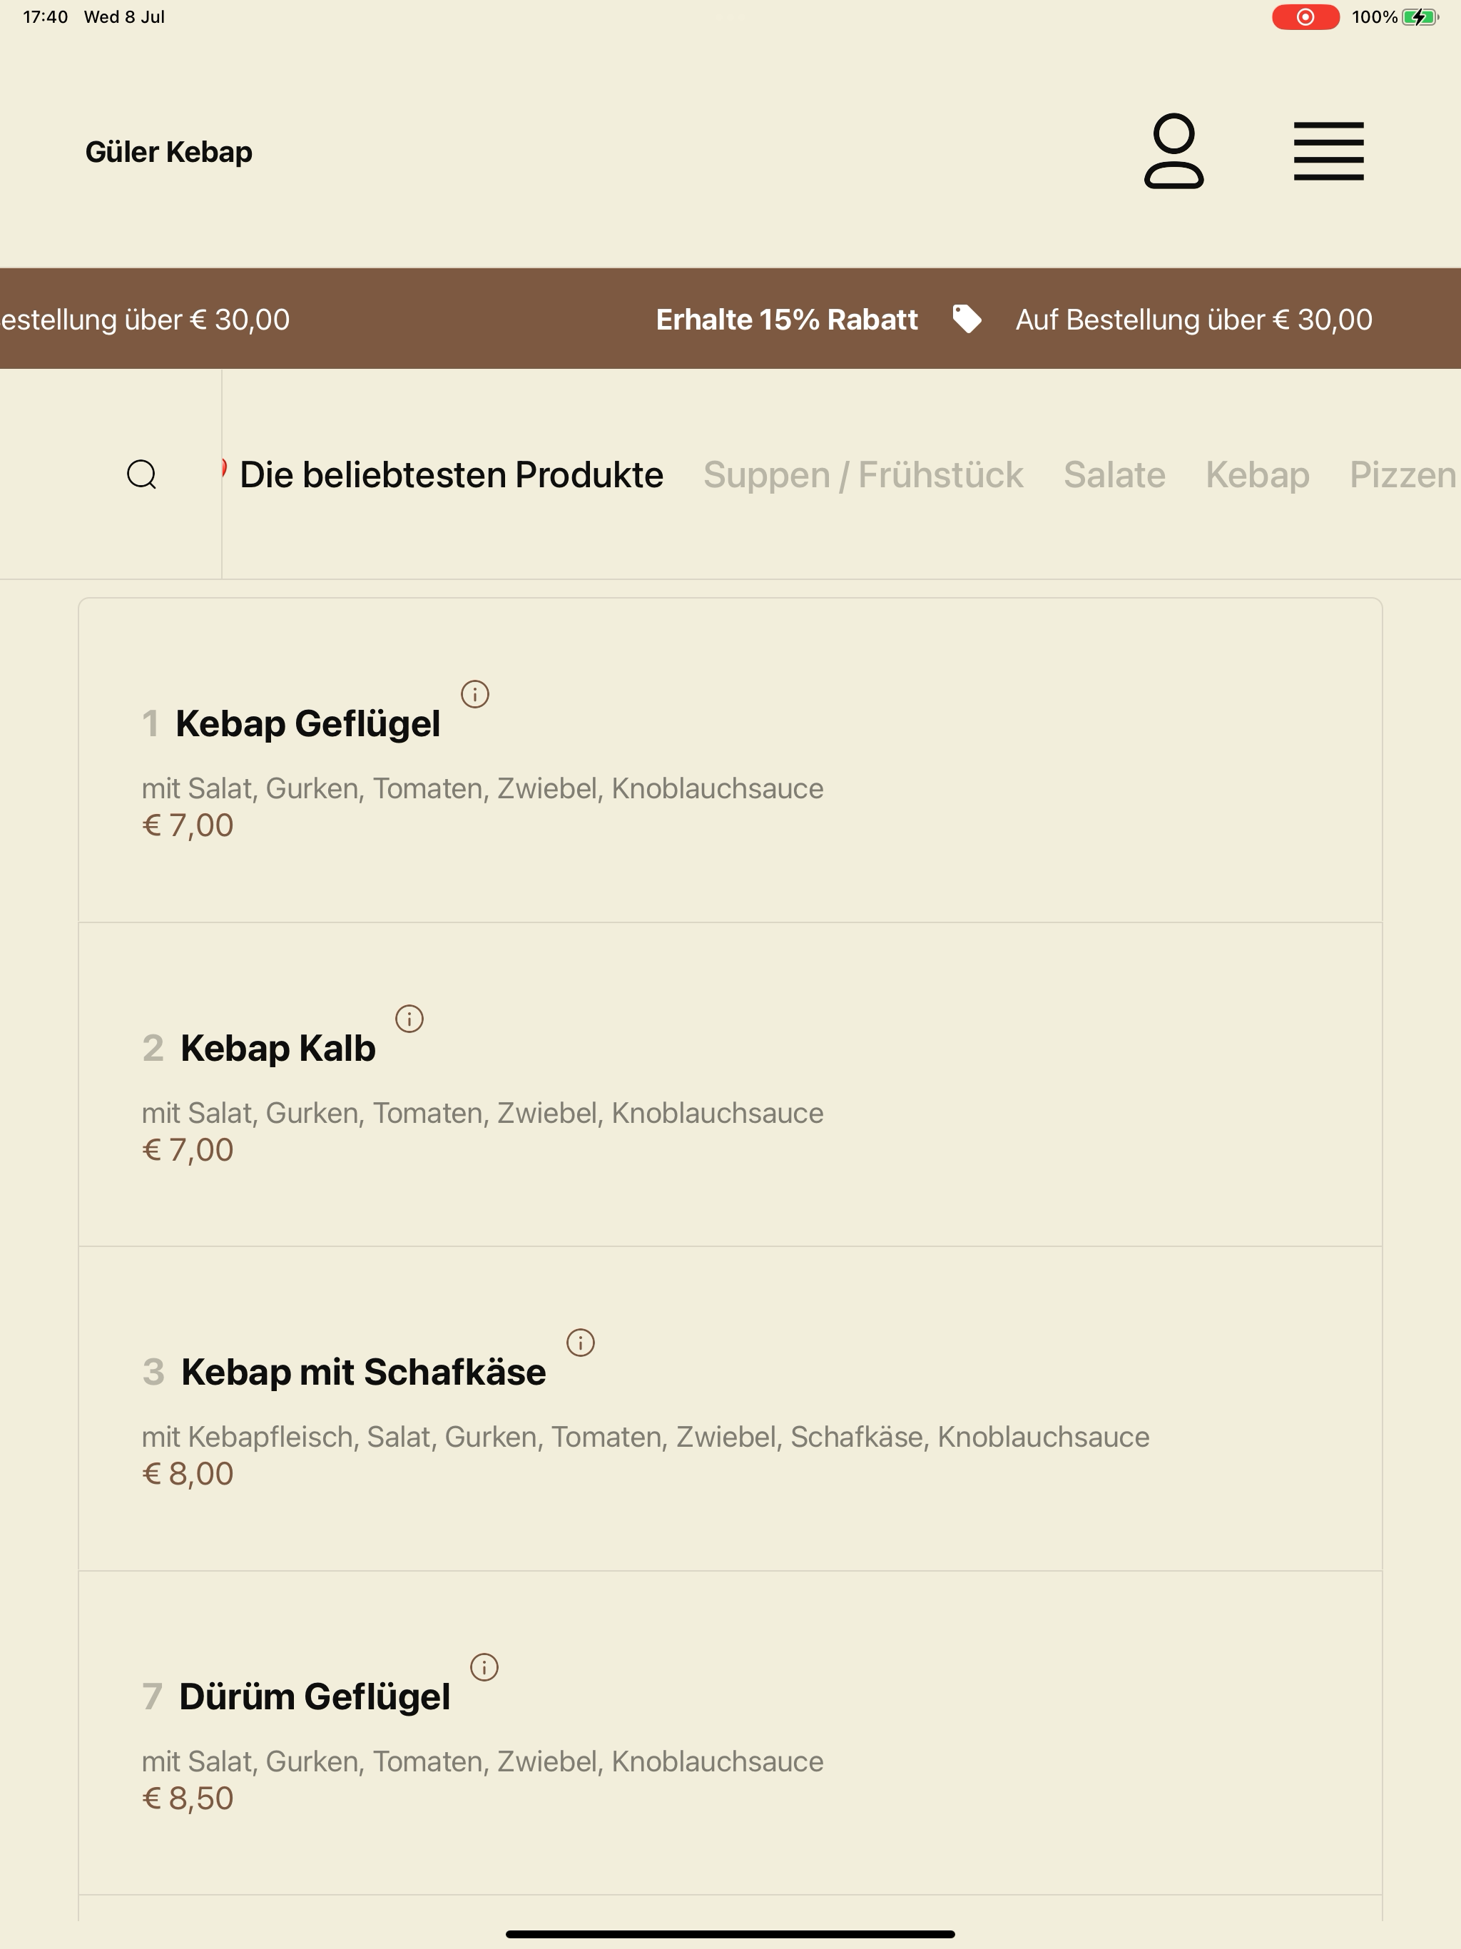Click Kebap Kalb € 7,00 price
The height and width of the screenshot is (1949, 1461).
pos(188,1150)
